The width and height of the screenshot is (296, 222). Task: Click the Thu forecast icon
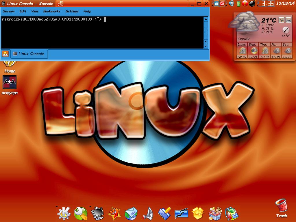[265, 51]
